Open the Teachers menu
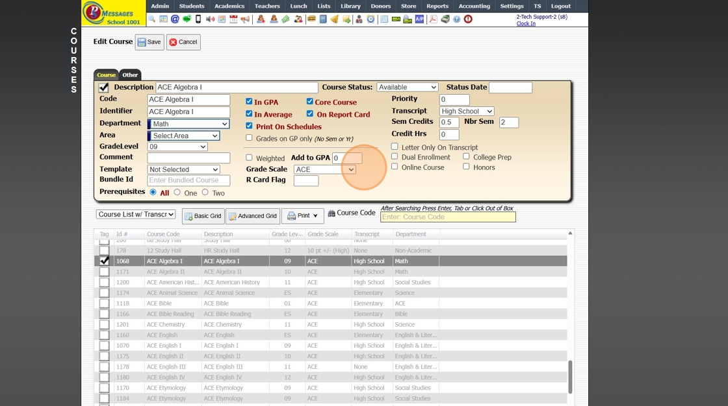728x406 pixels. coord(267,6)
